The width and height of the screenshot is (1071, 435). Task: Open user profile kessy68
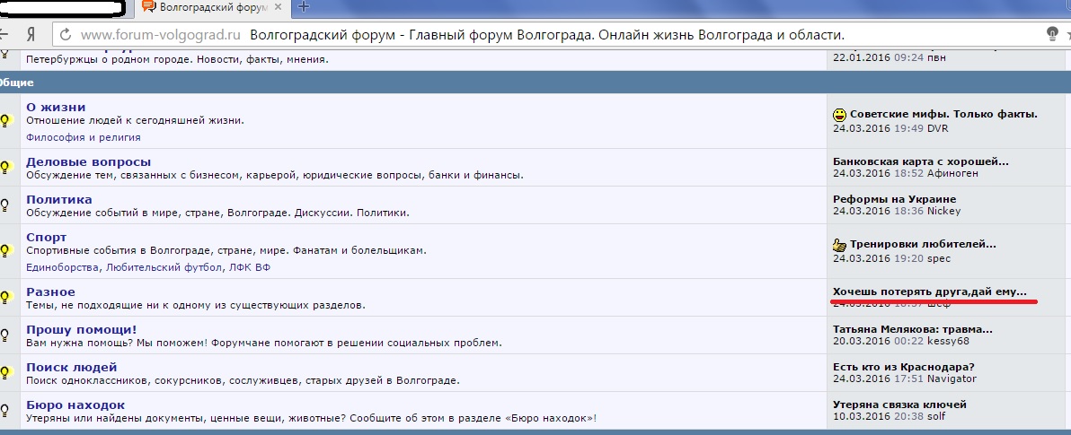[948, 341]
